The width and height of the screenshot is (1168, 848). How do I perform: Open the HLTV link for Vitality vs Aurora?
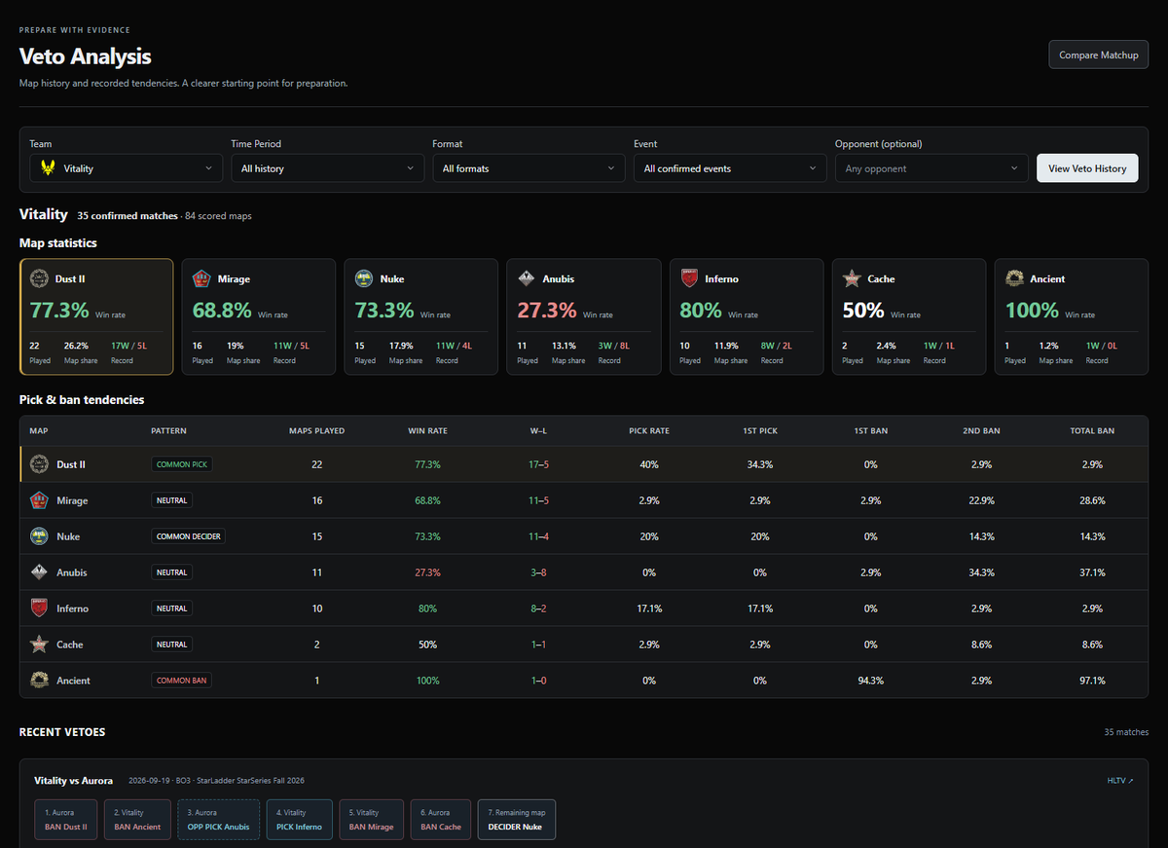pyautogui.click(x=1119, y=781)
